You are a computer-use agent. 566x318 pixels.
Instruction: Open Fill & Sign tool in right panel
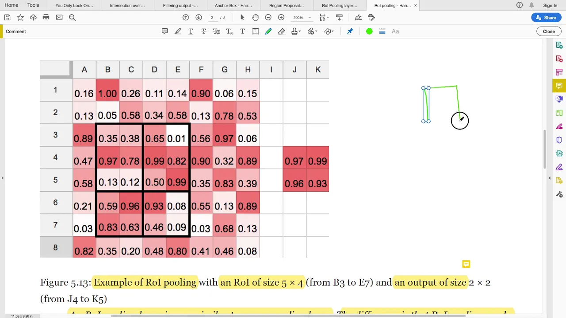point(559,167)
